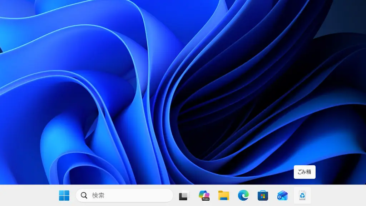Open the Microsoft Store app
The height and width of the screenshot is (206, 366).
pyautogui.click(x=263, y=195)
